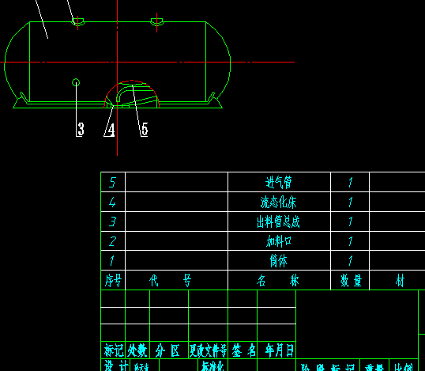
Task: Click the empty 代号 cell in 筒体 row
Action: pos(176,260)
